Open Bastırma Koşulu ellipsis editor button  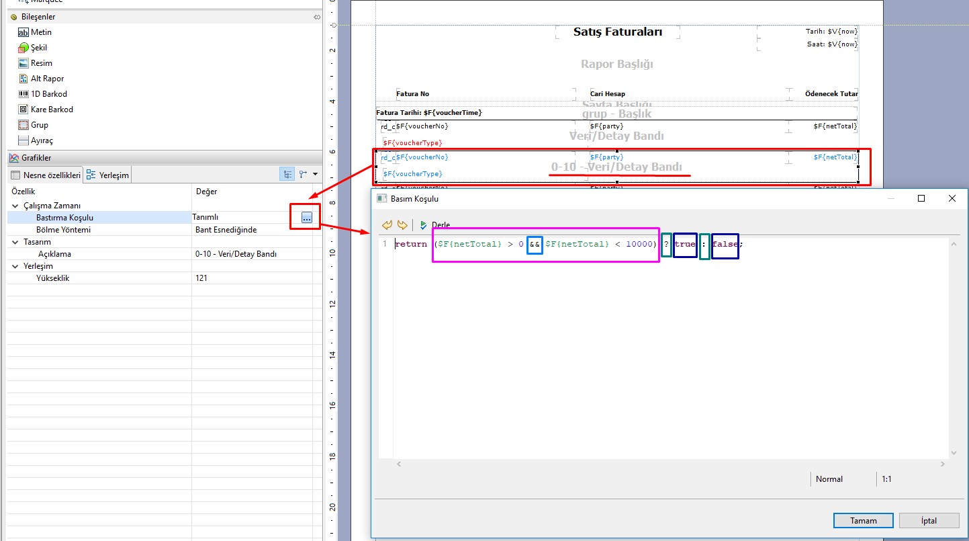306,217
